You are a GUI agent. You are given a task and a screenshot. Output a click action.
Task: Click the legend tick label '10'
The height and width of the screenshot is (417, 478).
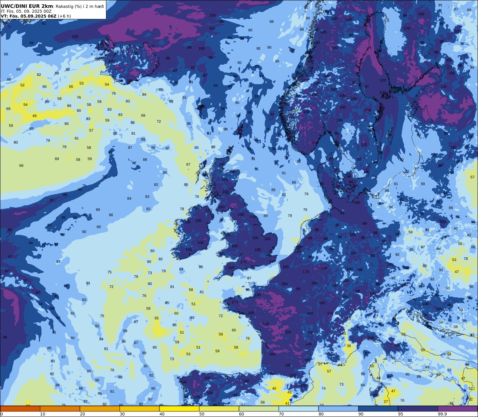(43, 414)
